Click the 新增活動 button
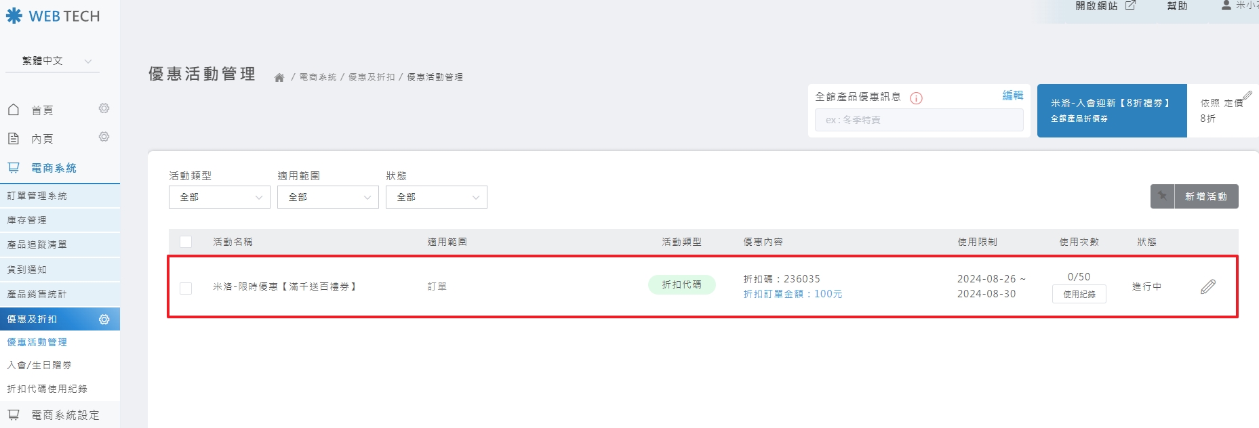 1205,196
